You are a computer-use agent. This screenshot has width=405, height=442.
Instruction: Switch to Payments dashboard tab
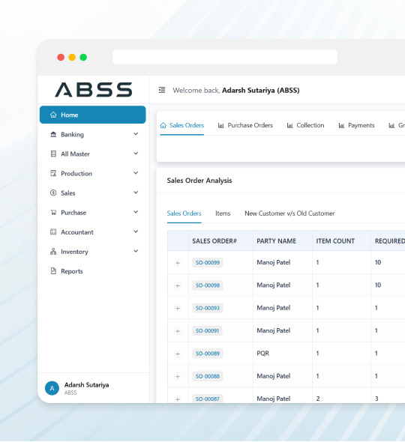[x=356, y=125]
